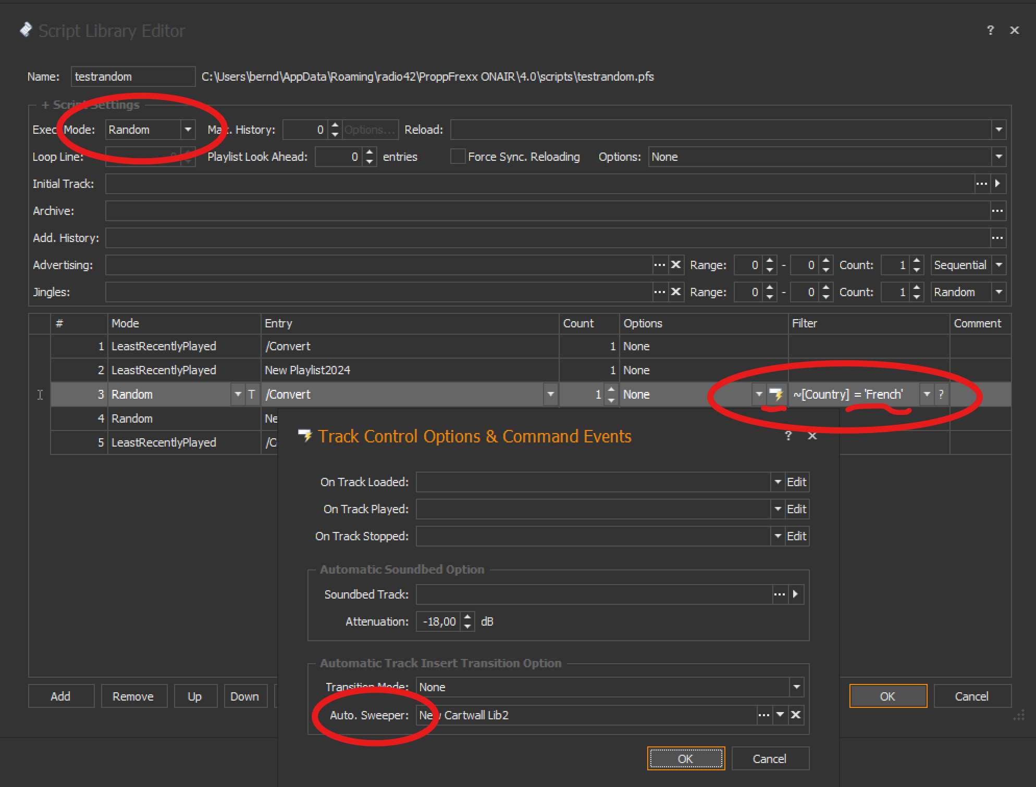This screenshot has width=1036, height=787.
Task: Play the Soundbed Track preview arrow
Action: pos(795,594)
